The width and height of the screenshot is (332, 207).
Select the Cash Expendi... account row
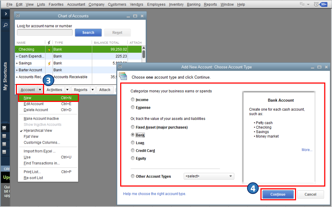pos(78,56)
